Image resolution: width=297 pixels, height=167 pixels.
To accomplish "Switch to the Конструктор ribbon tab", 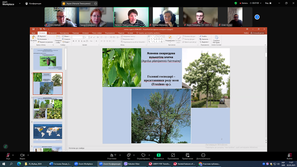I will [x=64, y=33].
